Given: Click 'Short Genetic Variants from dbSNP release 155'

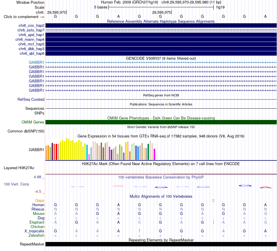Looking at the screenshot, I should click(161, 127).
